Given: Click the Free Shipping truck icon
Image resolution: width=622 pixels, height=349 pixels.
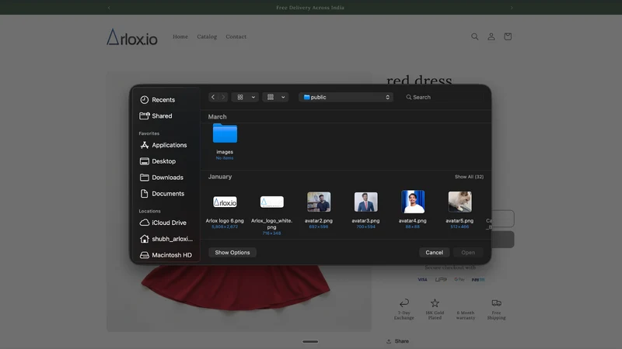Looking at the screenshot, I should (x=496, y=303).
